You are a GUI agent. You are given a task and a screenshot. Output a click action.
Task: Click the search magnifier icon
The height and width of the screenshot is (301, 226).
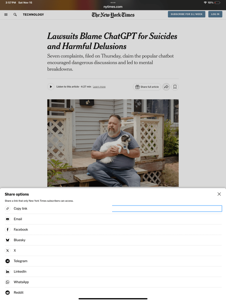pyautogui.click(x=15, y=14)
